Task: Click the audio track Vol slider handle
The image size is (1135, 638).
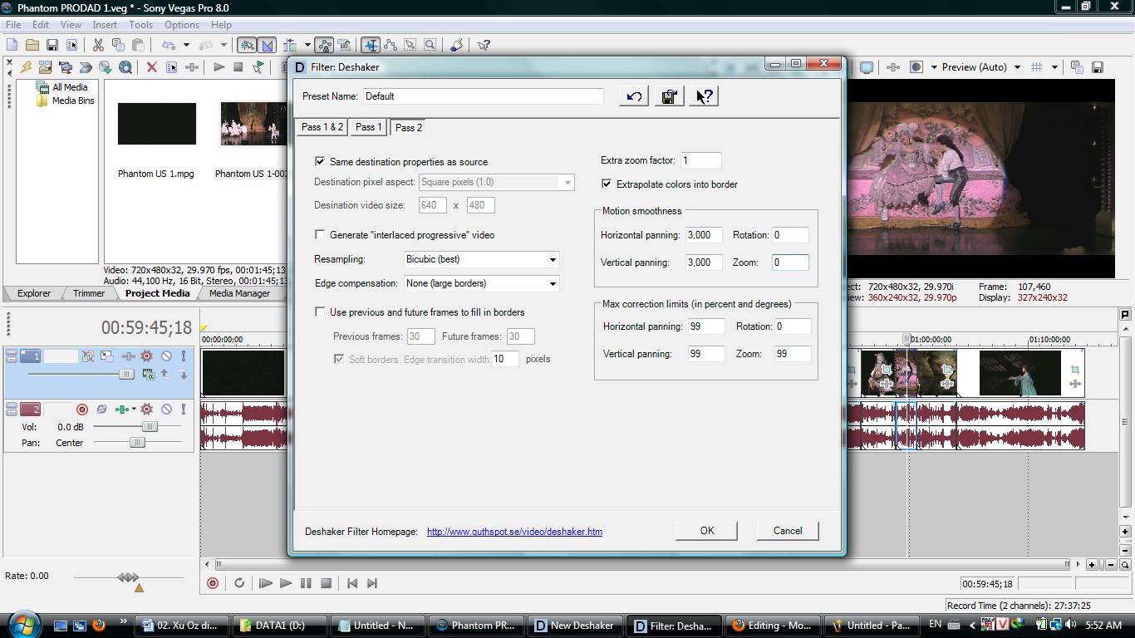Action: click(149, 426)
